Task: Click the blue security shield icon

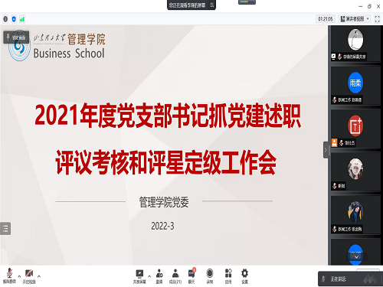Action: tap(14, 19)
